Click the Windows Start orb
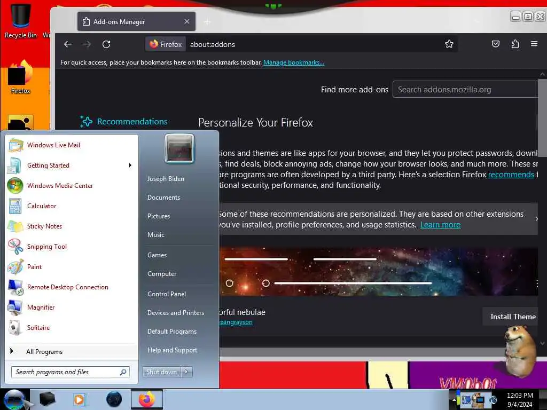The height and width of the screenshot is (410, 547). tap(14, 399)
